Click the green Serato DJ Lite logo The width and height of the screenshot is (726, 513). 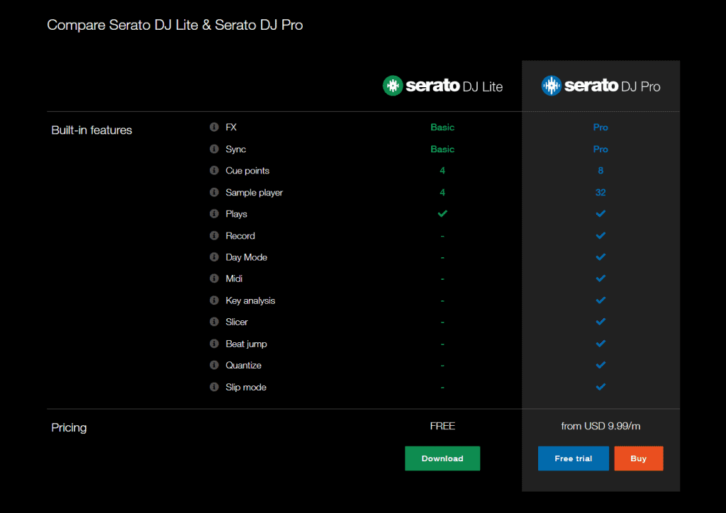[x=442, y=86]
